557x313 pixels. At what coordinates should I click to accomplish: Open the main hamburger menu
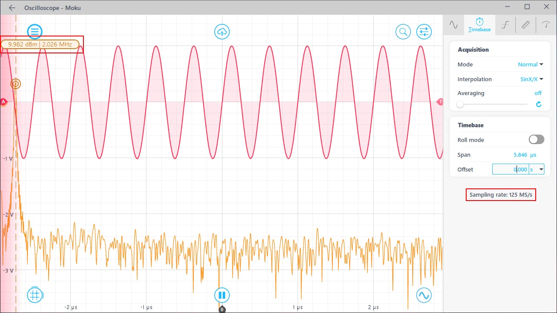(x=35, y=31)
